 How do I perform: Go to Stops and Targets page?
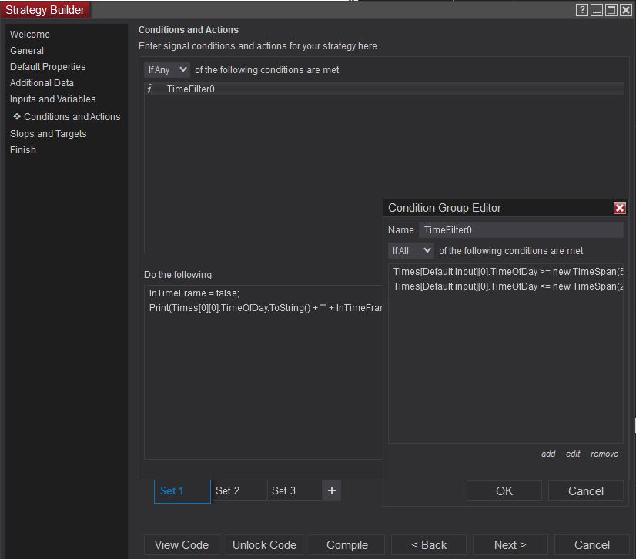click(x=48, y=134)
